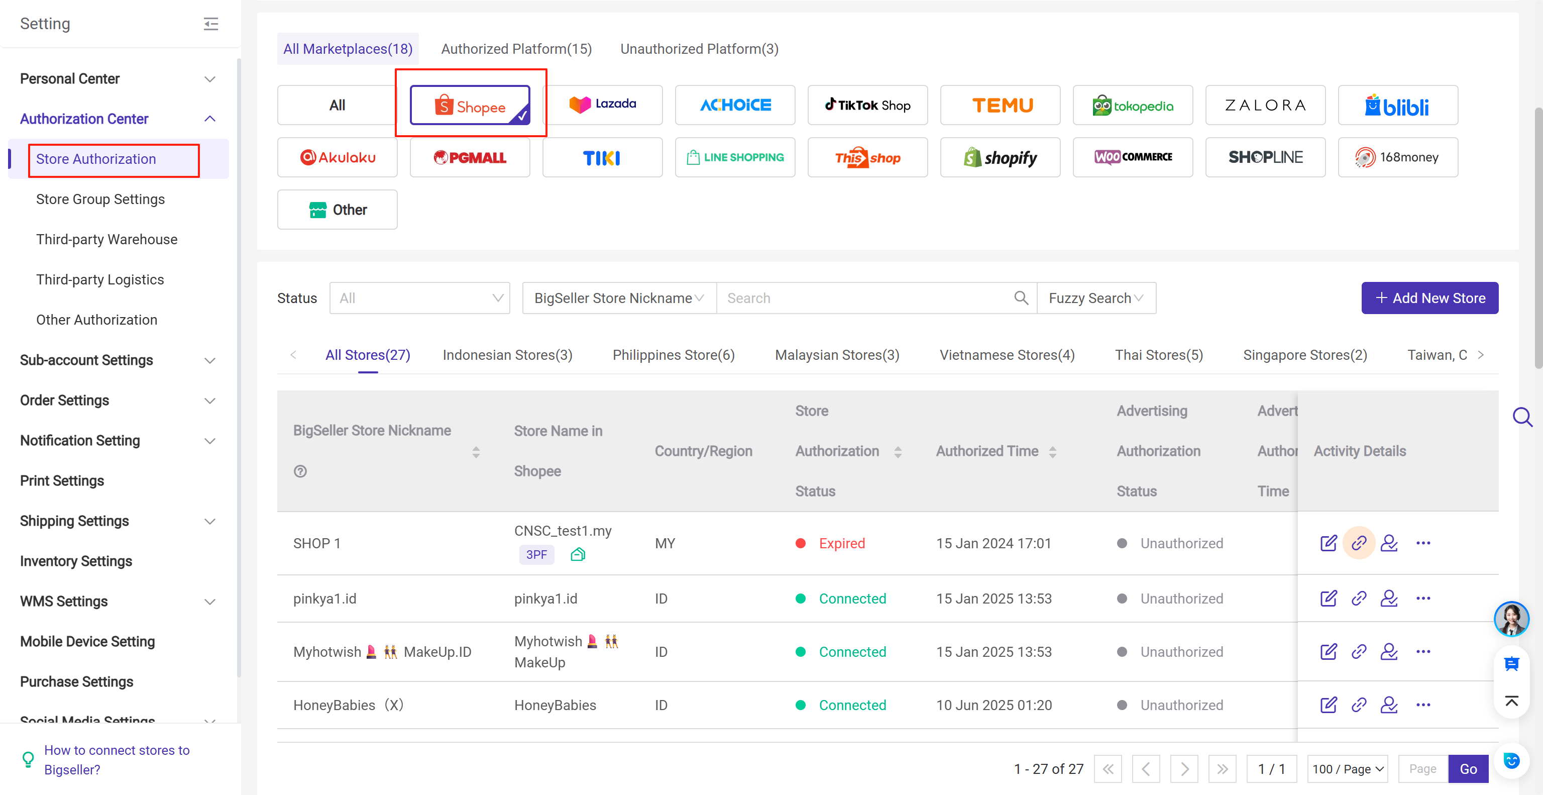This screenshot has width=1543, height=795.
Task: Select the Lazada marketplace filter
Action: 603,104
